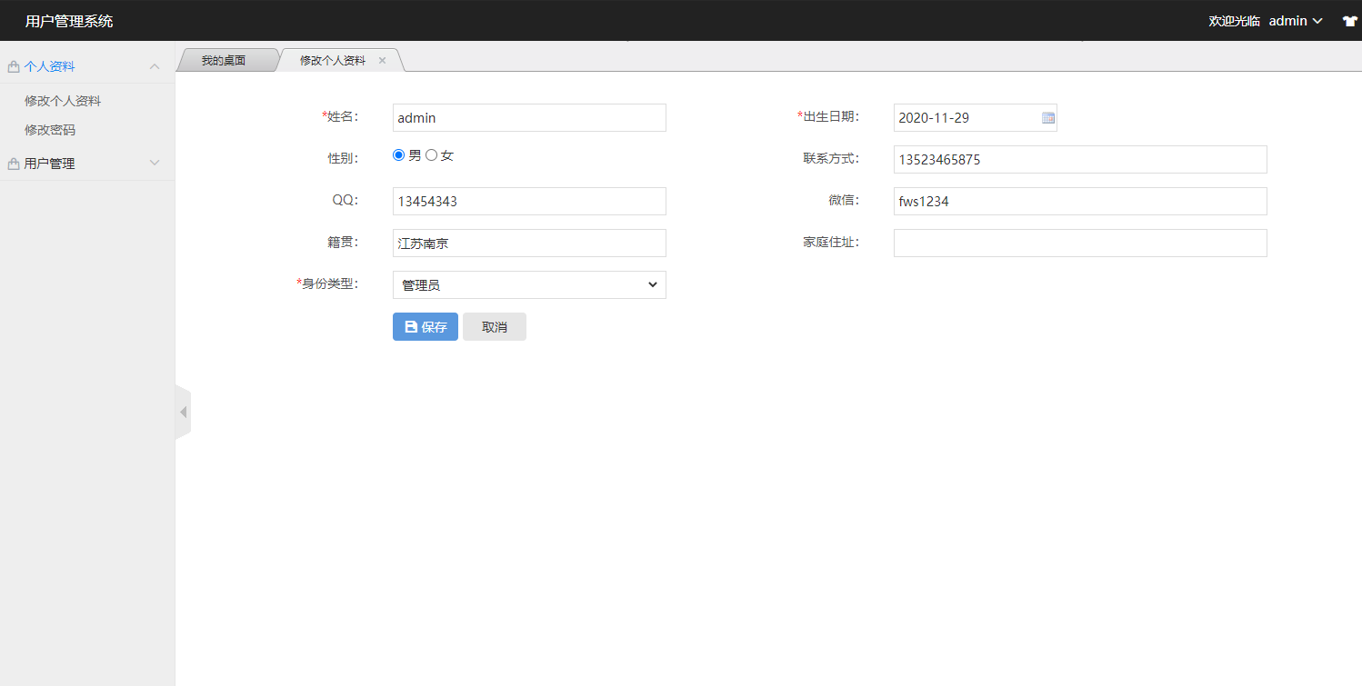1362x686 pixels.
Task: Click into the empty 家庭住址 input field
Action: 1079,244
